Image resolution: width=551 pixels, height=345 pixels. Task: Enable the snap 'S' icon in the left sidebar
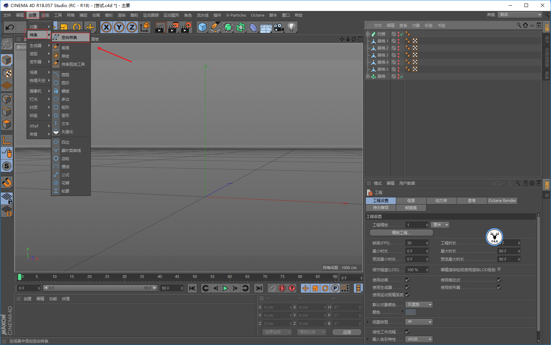(x=7, y=166)
